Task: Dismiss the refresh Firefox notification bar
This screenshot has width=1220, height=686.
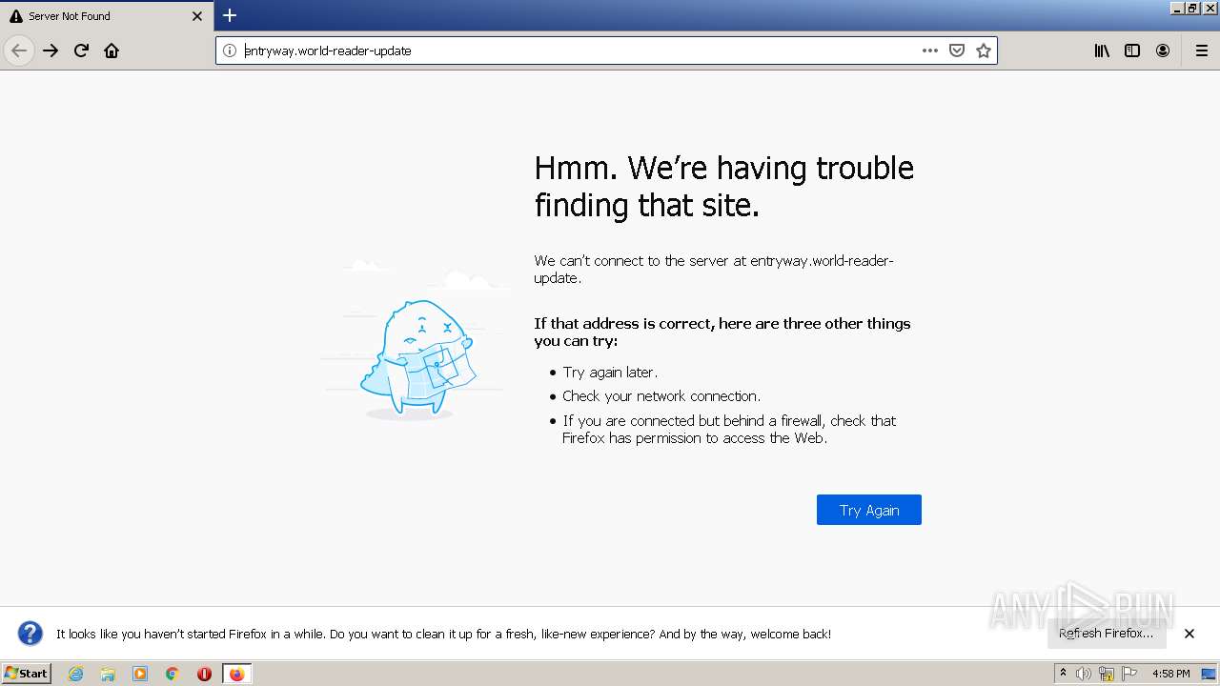Action: 1189,634
